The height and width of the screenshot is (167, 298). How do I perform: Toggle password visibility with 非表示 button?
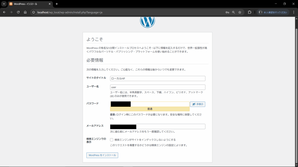pyautogui.click(x=198, y=104)
